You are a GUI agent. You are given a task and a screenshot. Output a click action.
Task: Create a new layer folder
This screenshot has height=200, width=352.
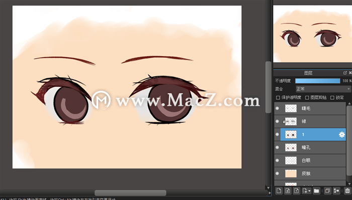click(316, 191)
